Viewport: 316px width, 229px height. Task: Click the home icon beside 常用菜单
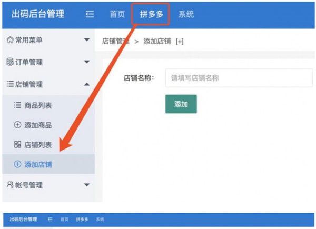coord(11,39)
